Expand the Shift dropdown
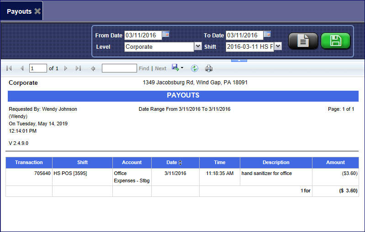365x232 pixels. [x=278, y=46]
